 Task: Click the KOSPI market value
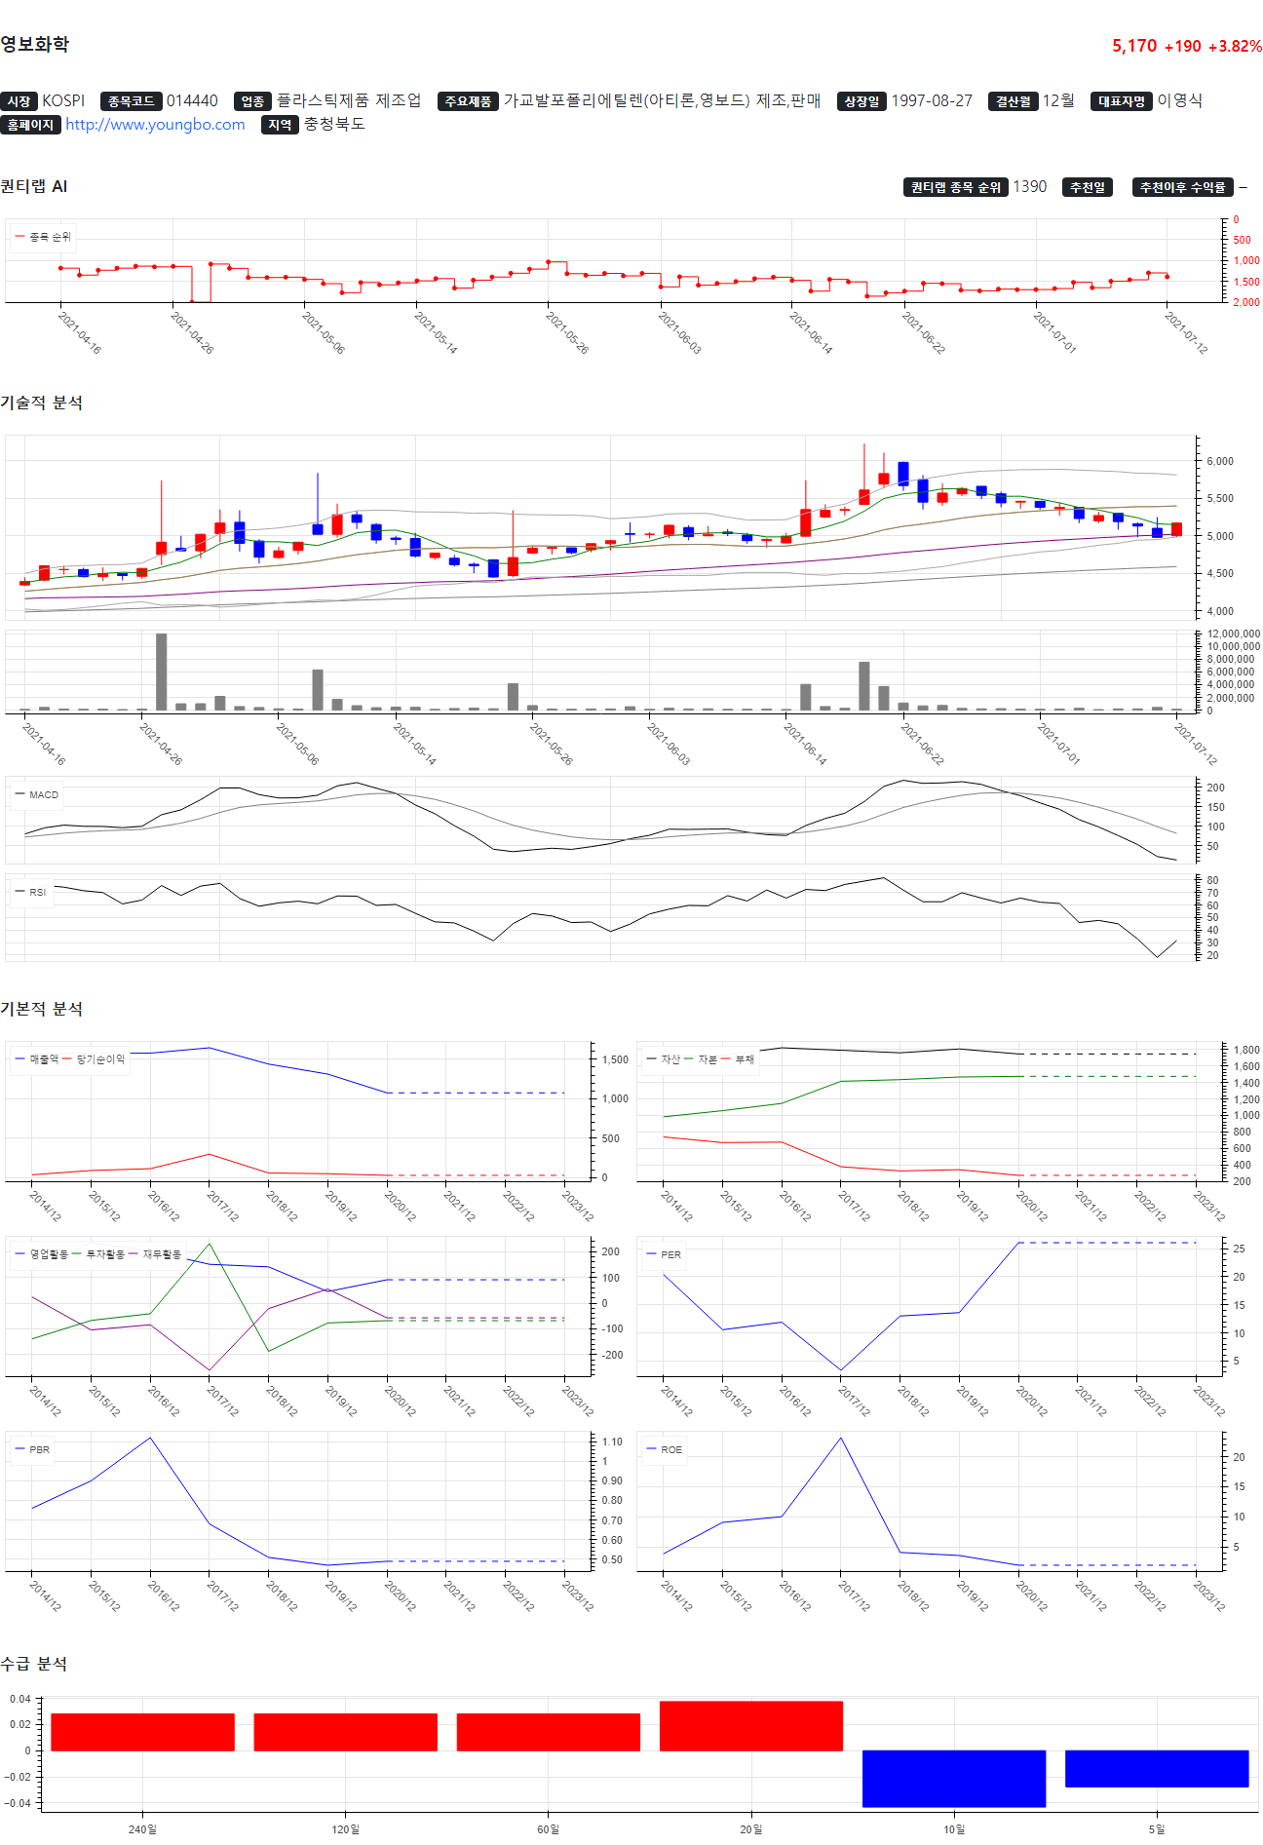coord(63,101)
